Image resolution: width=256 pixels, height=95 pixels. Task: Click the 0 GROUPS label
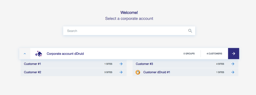pyautogui.click(x=189, y=53)
